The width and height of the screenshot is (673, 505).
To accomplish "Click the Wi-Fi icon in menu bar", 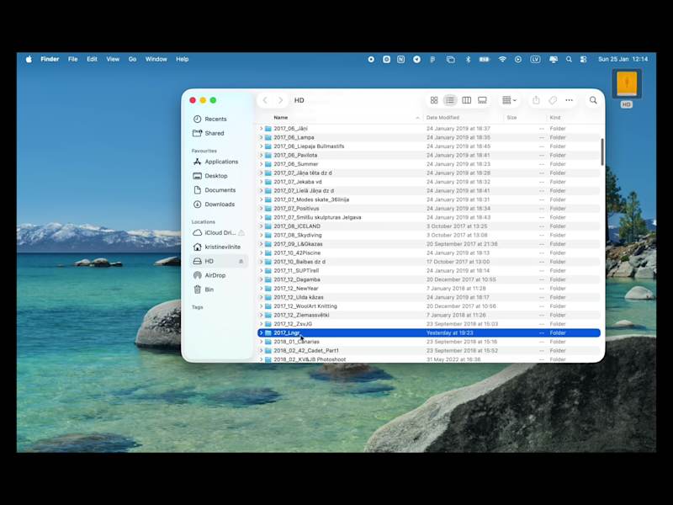I will 502,59.
